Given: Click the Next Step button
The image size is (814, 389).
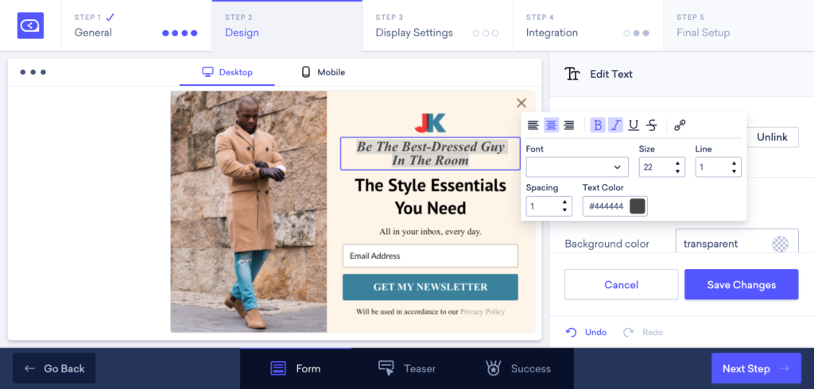Looking at the screenshot, I should [x=756, y=368].
